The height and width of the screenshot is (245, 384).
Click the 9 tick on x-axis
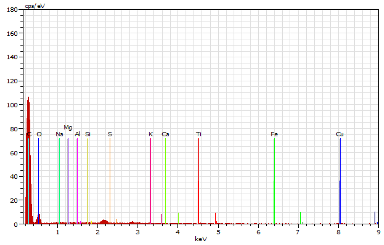click(379, 232)
